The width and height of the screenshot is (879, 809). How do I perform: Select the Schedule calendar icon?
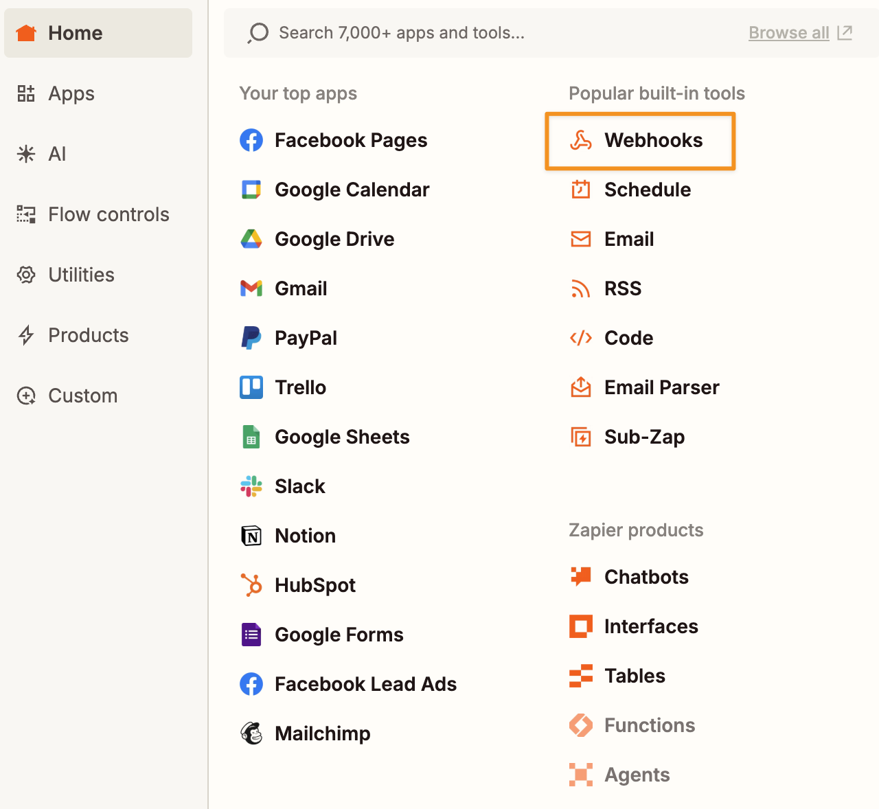tap(581, 190)
